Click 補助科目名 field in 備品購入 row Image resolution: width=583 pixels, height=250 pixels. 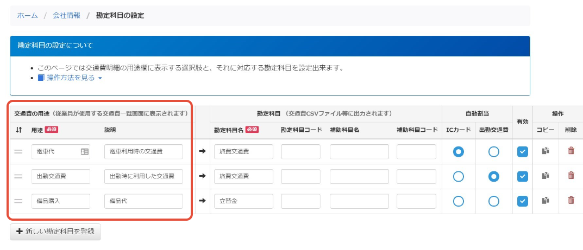(359, 201)
